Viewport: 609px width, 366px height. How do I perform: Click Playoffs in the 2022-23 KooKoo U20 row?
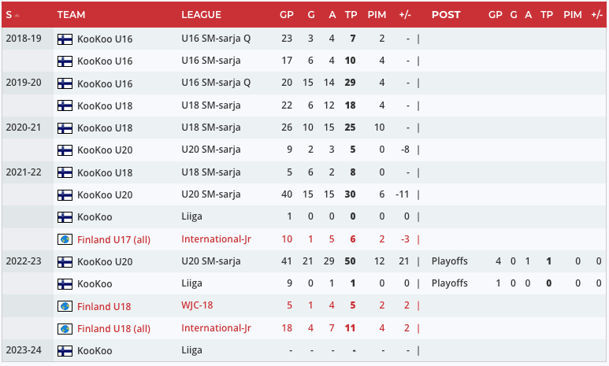point(449,261)
